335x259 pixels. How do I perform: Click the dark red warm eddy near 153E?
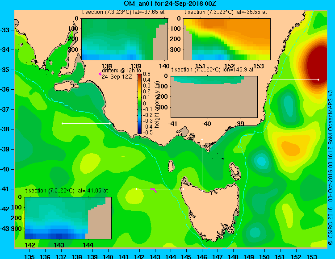[317, 66]
